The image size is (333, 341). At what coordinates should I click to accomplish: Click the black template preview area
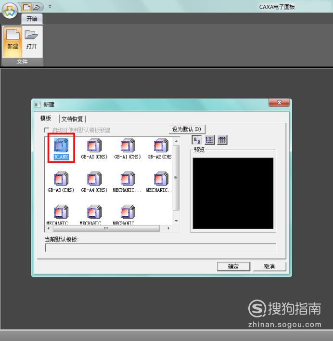pyautogui.click(x=233, y=193)
